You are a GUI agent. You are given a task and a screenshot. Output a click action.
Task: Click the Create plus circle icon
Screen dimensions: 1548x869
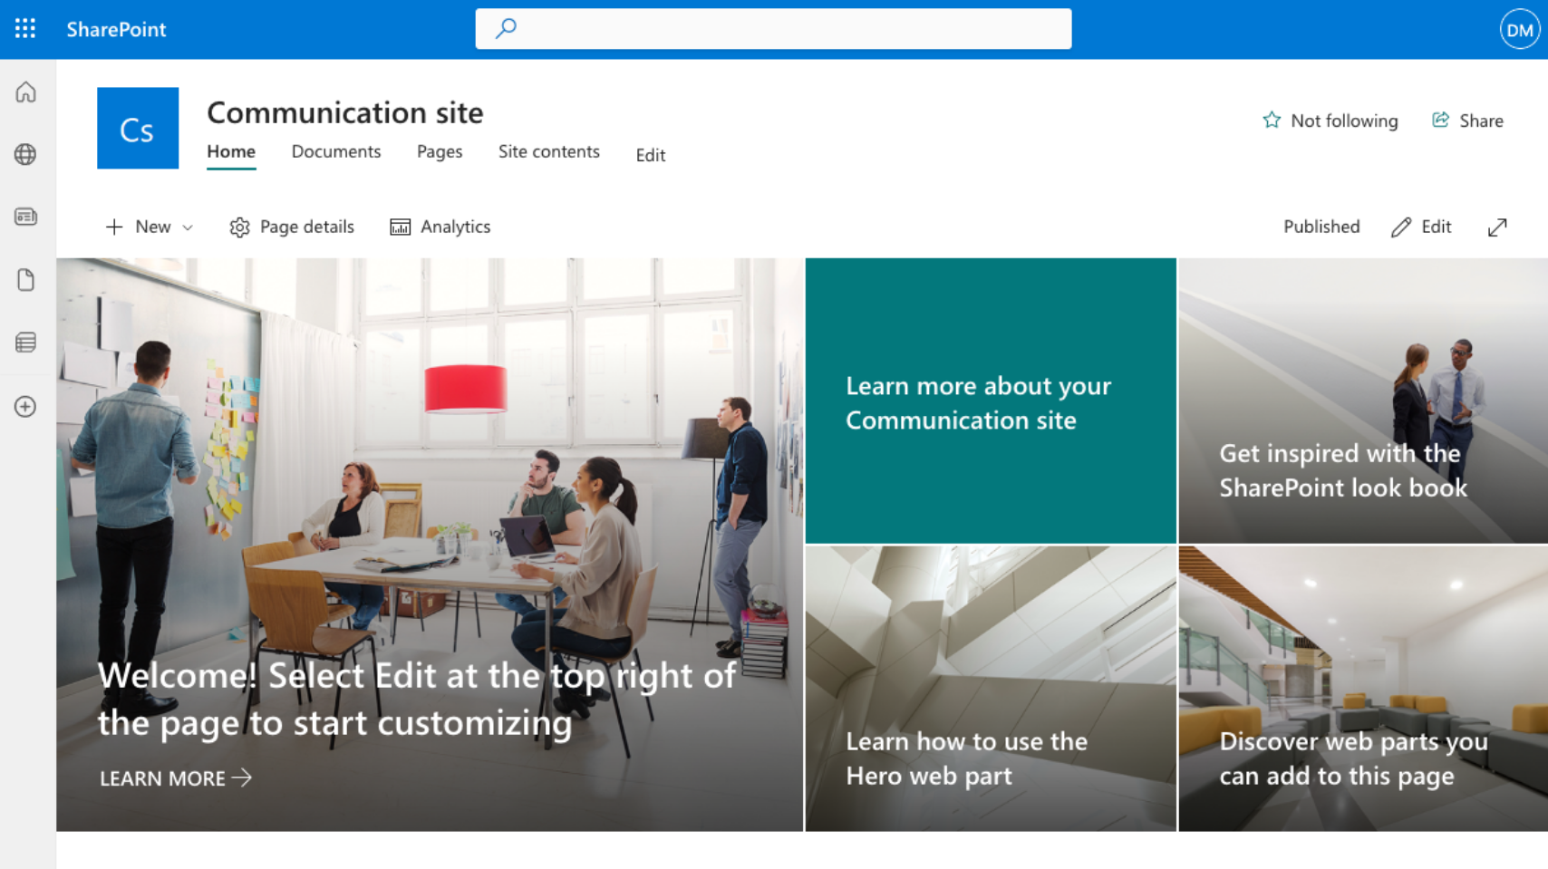tap(25, 407)
